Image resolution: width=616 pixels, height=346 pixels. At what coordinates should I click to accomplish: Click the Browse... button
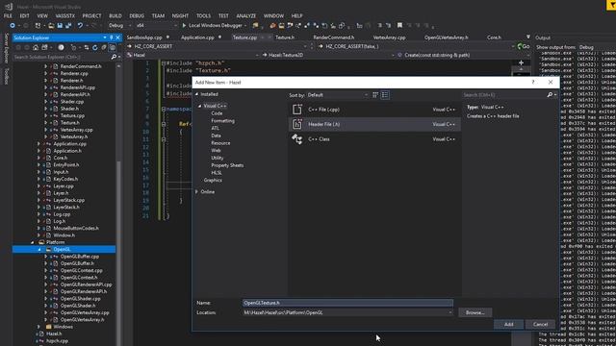pos(475,312)
